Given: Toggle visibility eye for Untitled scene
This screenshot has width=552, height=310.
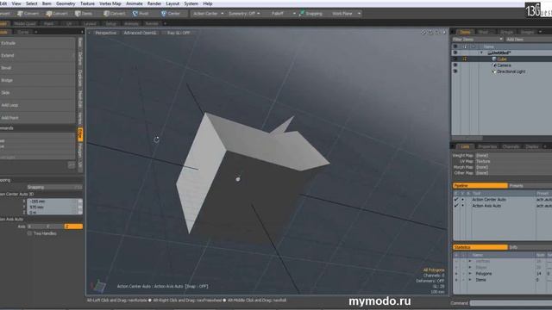Looking at the screenshot, I should click(455, 53).
